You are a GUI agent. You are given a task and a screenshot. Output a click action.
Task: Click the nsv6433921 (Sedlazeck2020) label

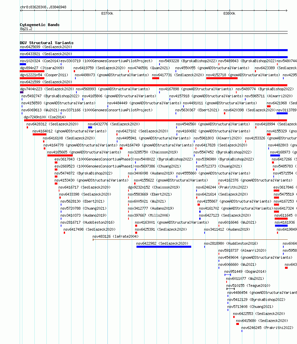tap(46, 54)
